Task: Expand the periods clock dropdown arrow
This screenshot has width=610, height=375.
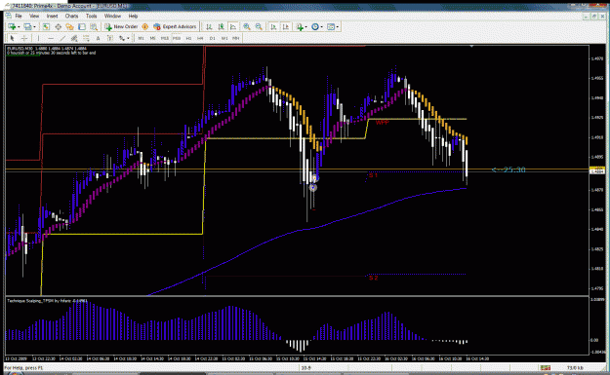Action: coord(322,27)
